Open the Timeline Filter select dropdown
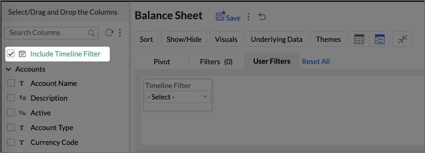The width and height of the screenshot is (425, 153). 178,97
